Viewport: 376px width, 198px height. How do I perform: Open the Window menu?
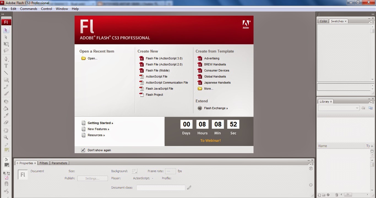[x=62, y=9]
